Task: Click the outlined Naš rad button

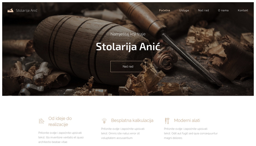Action: tap(128, 66)
